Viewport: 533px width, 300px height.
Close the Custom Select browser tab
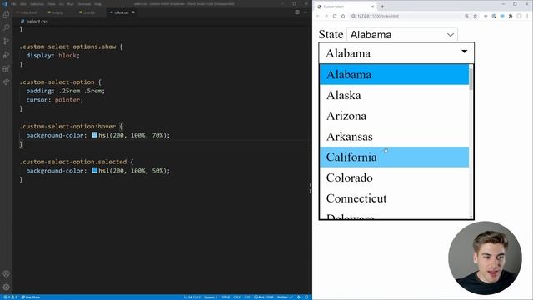(372, 7)
